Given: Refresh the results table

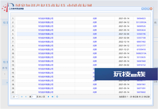Looking at the screenshot, I should click(57, 97).
